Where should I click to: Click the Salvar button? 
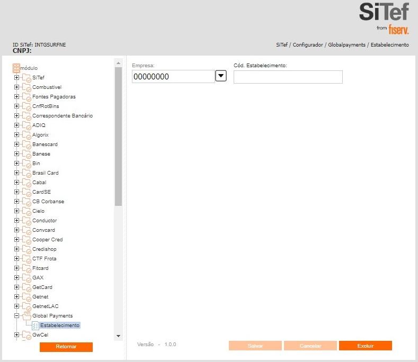tap(255, 346)
